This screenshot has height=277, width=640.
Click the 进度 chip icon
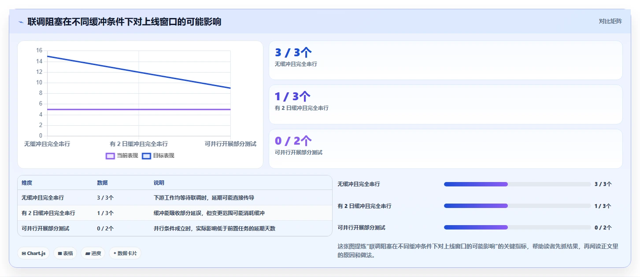click(88, 254)
